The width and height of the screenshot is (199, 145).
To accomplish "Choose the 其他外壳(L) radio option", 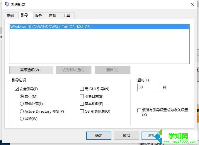I will click(x=22, y=104).
